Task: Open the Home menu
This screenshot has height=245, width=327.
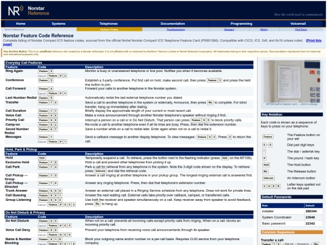Action: [21, 24]
